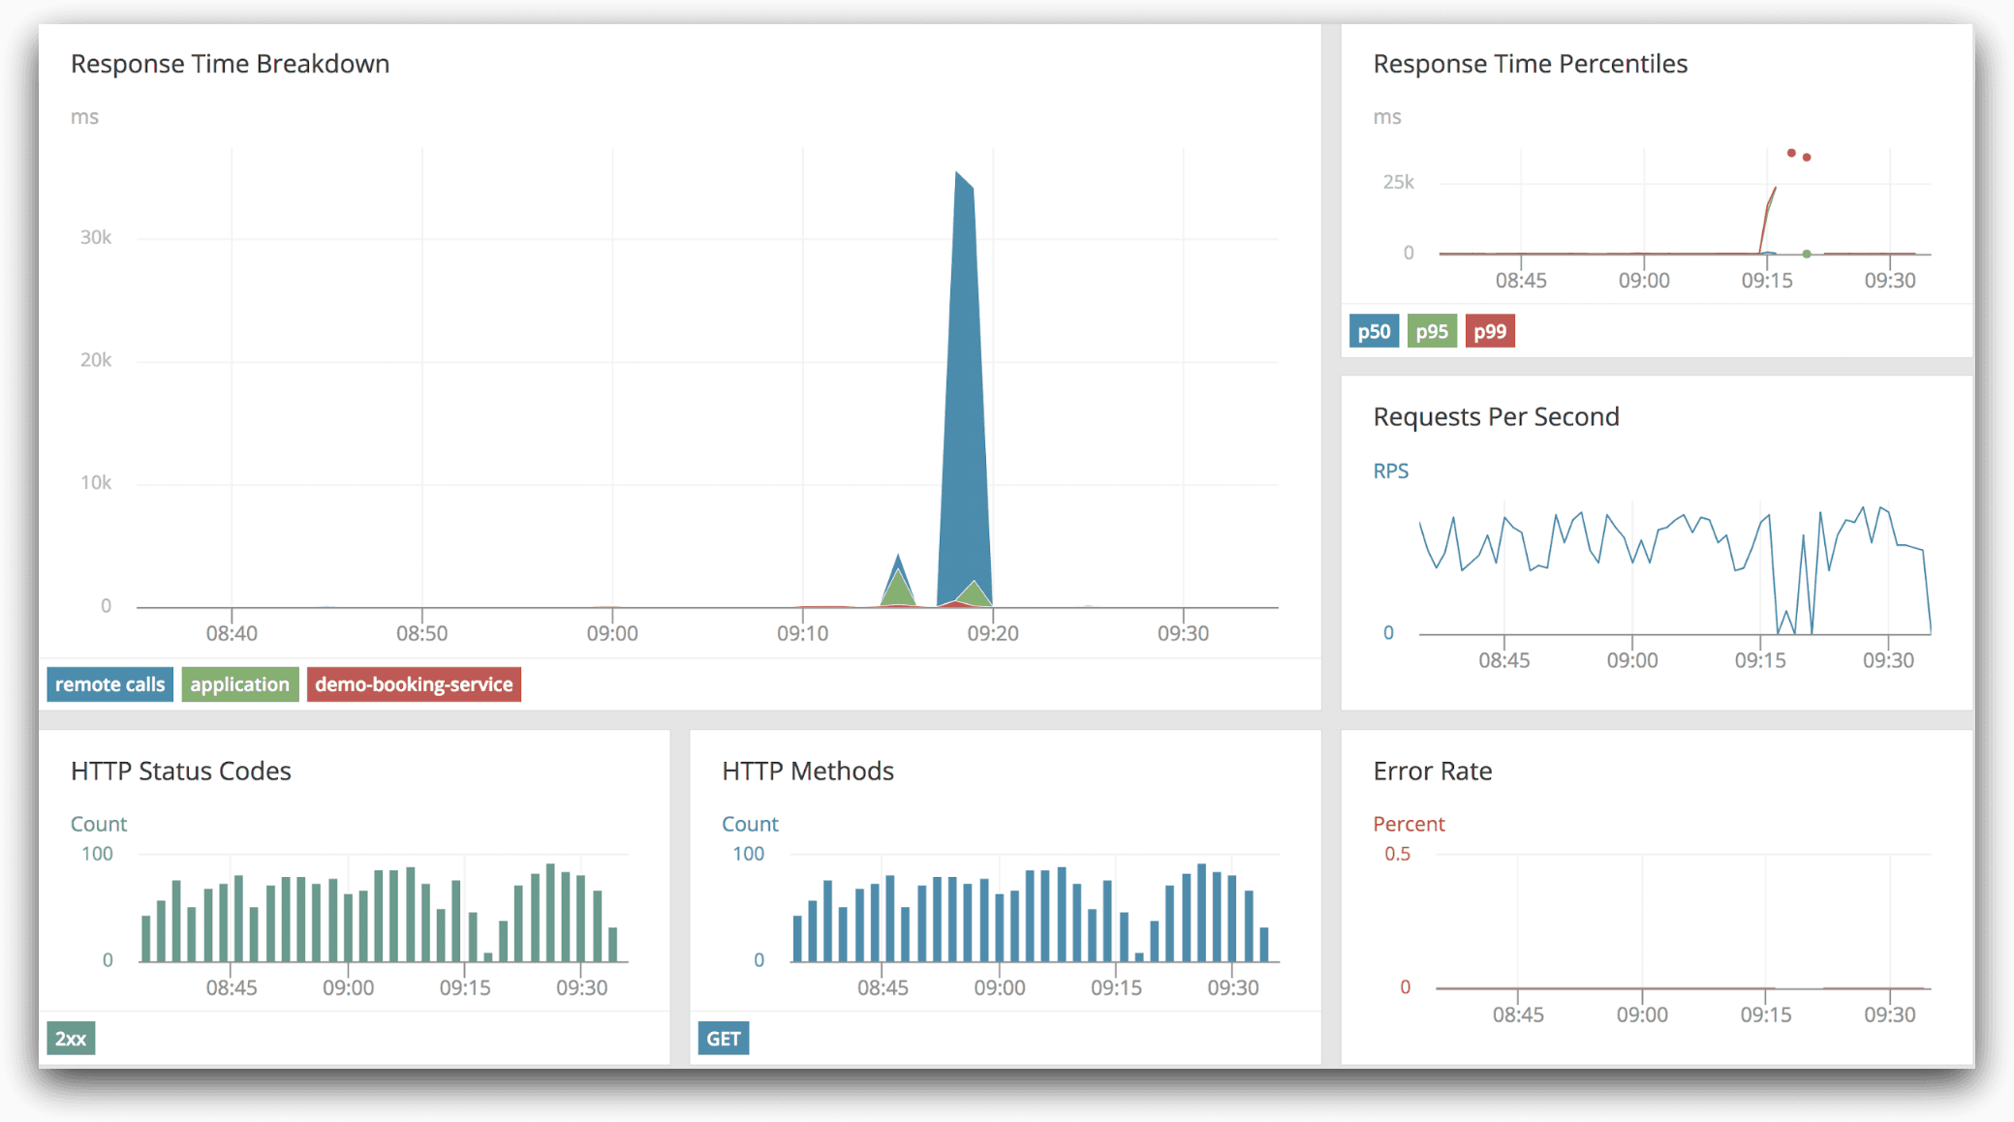
Task: Click the RPS axis label
Action: pos(1390,471)
